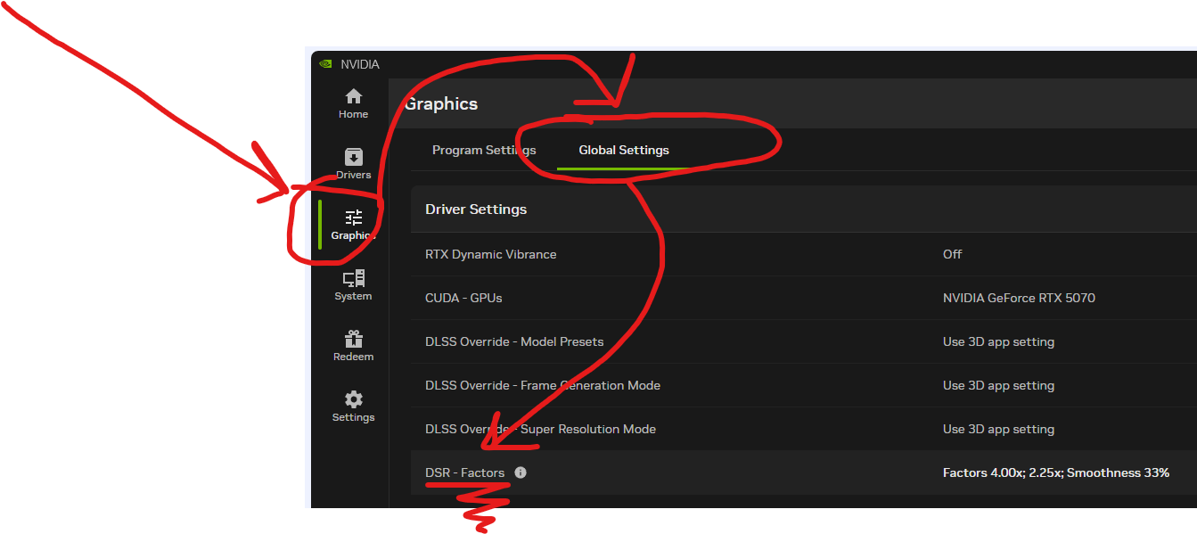Screen dimensions: 1197x534
Task: Click the NVIDIA logo in title bar
Action: (x=326, y=64)
